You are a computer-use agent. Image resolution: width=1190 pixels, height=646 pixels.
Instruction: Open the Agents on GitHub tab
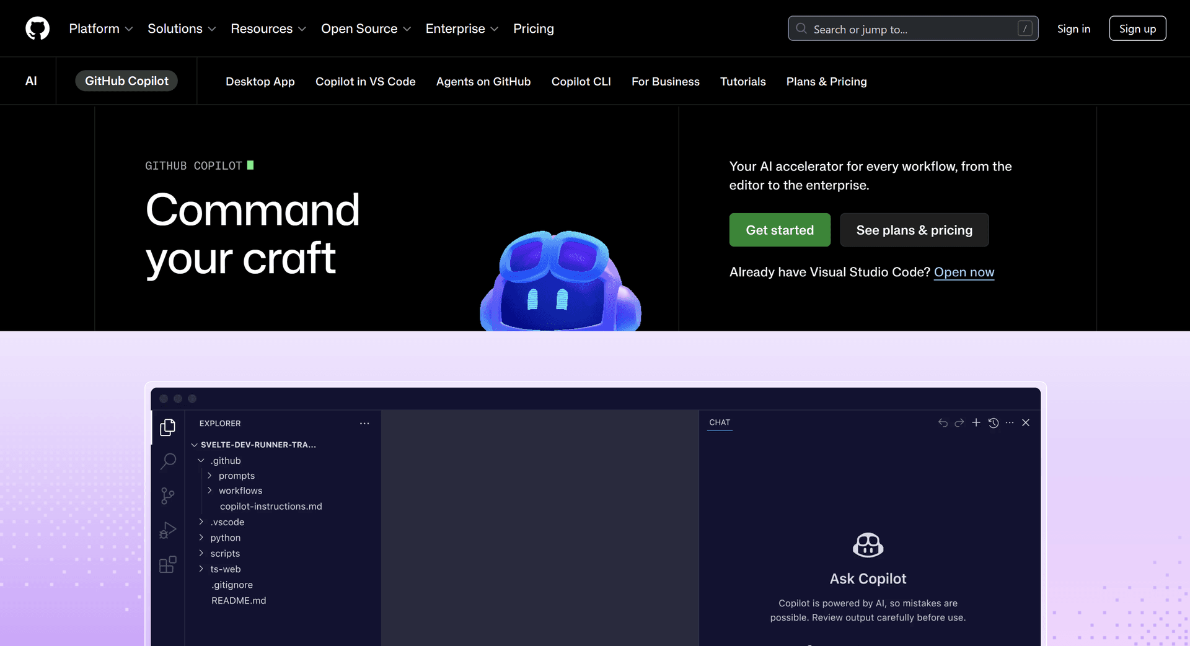(483, 82)
